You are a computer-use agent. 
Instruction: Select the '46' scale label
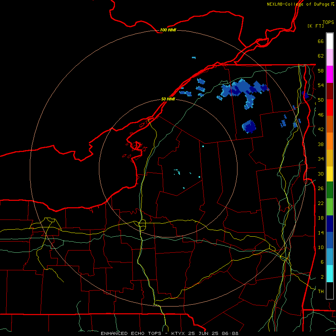click(321, 115)
